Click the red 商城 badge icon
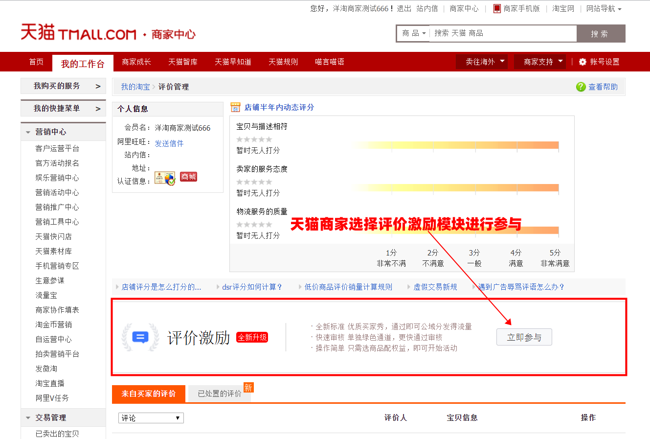 [188, 177]
